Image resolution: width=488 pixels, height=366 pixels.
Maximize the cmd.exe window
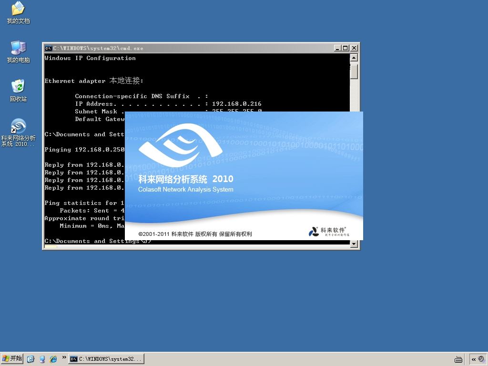346,48
